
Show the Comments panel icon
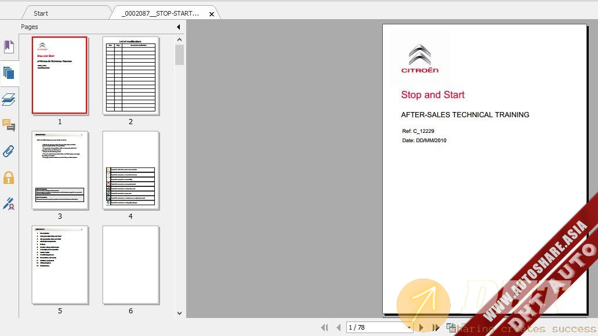pyautogui.click(x=9, y=125)
